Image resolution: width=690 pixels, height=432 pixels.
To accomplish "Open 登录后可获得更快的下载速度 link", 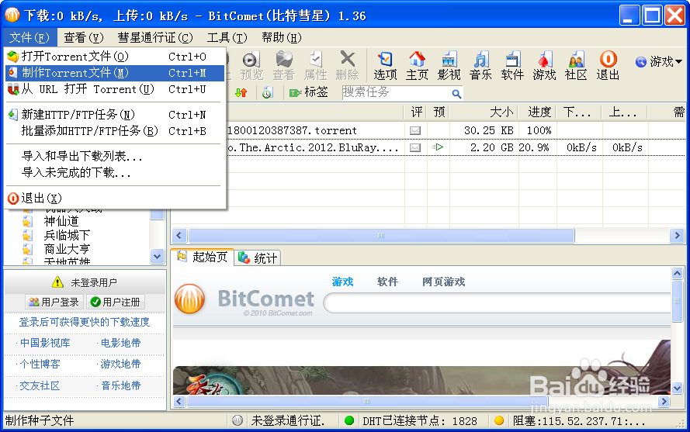I will point(85,322).
